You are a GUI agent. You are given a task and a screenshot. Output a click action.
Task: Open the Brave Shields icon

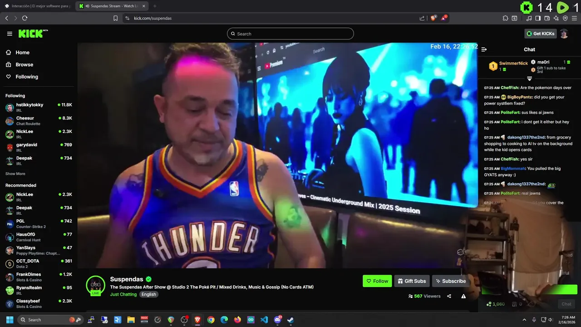coord(433,18)
